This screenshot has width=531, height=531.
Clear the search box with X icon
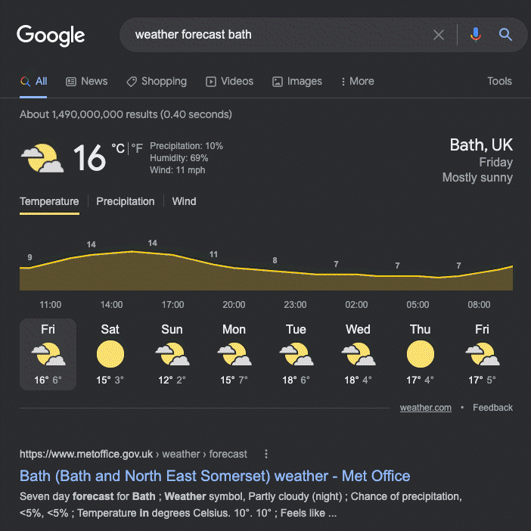(x=439, y=35)
